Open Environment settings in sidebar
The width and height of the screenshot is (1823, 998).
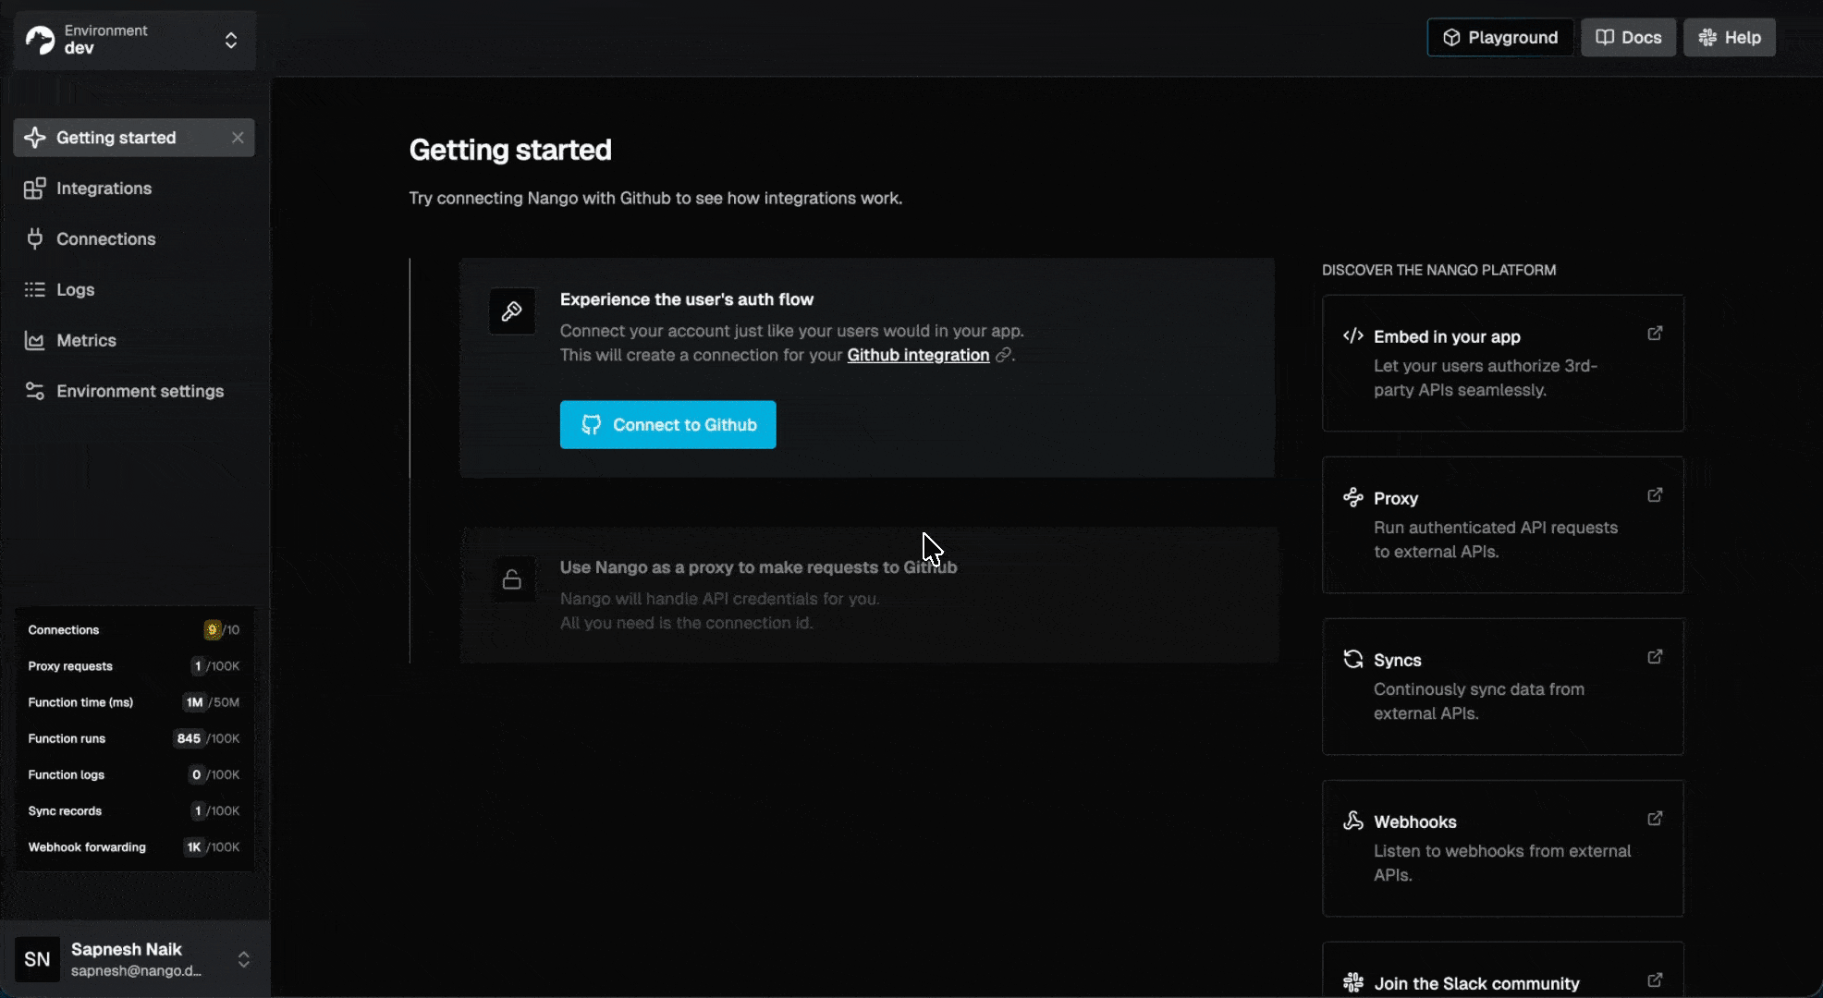pyautogui.click(x=140, y=391)
